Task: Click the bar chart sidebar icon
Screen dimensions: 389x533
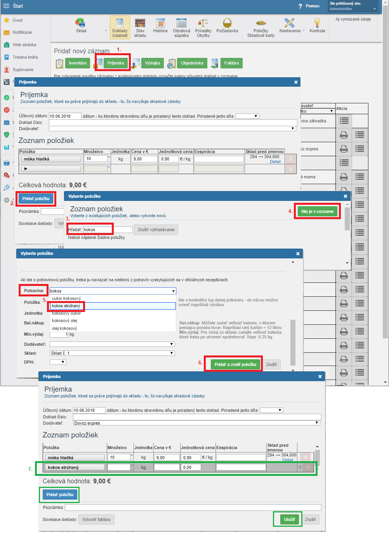Action: 7,147
